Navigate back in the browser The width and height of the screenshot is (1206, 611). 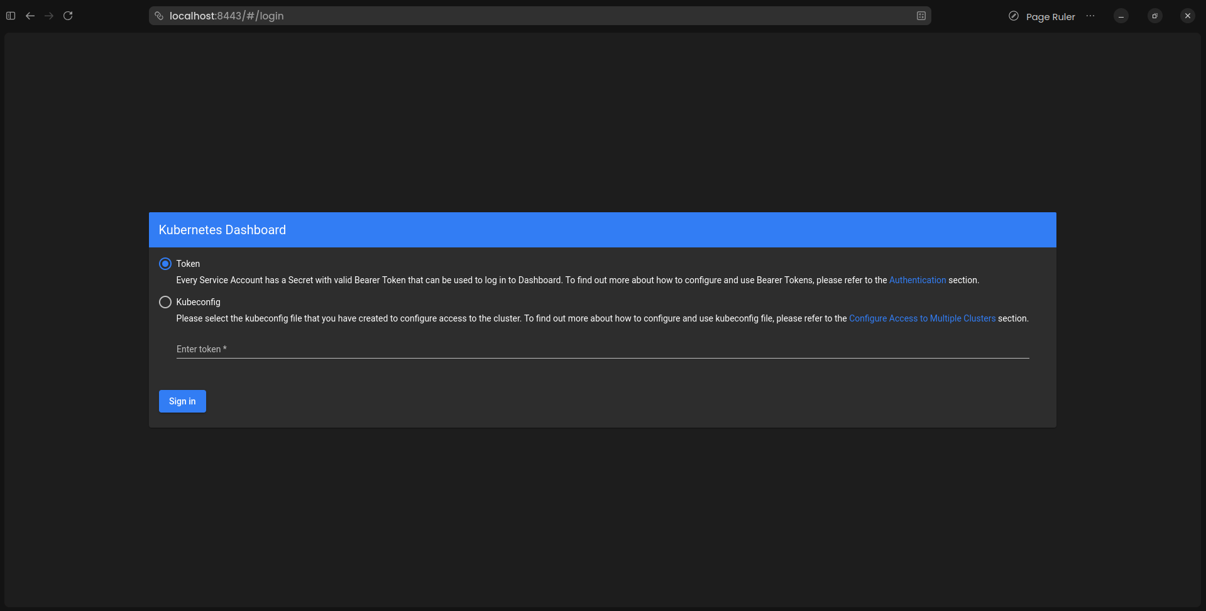tap(30, 16)
